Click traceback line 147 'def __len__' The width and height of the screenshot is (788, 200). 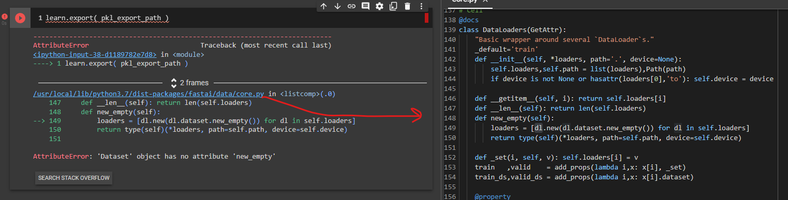coord(166,102)
